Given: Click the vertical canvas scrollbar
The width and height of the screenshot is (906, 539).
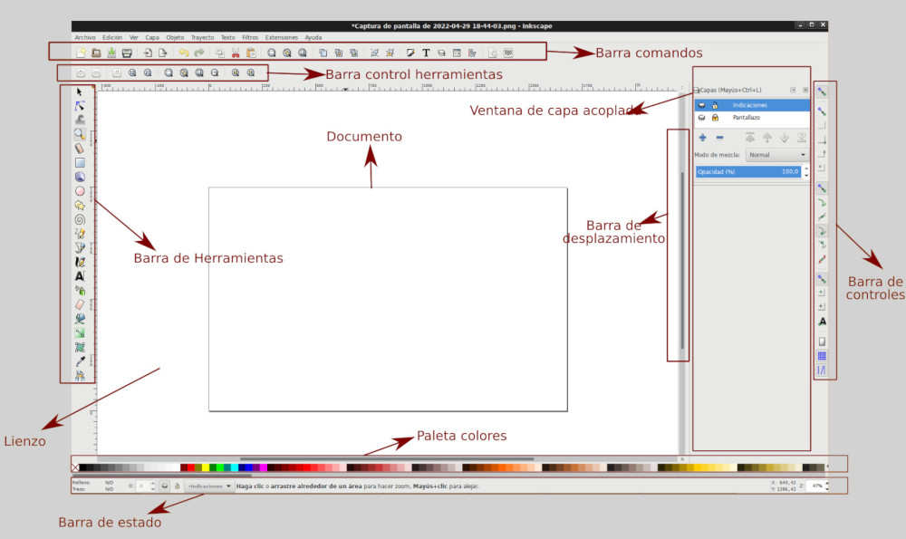Looking at the screenshot, I should click(x=682, y=260).
